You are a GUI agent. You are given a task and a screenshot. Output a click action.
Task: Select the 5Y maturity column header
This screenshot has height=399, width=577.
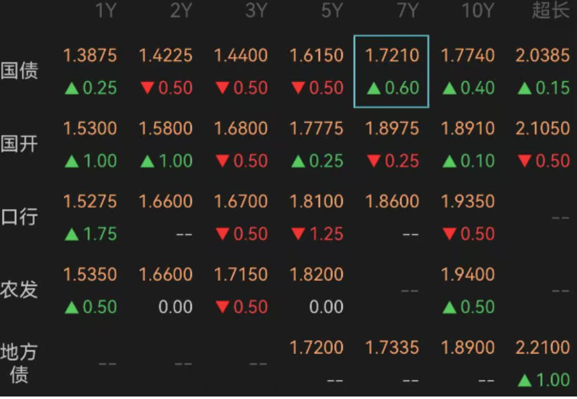[332, 11]
